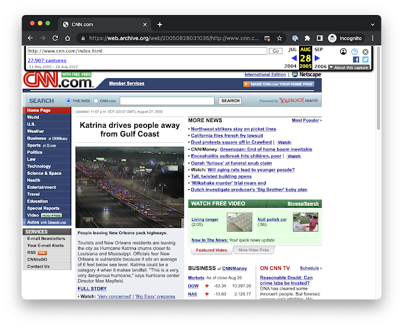Click into the CNN search text box
The image size is (403, 328).
(167, 101)
